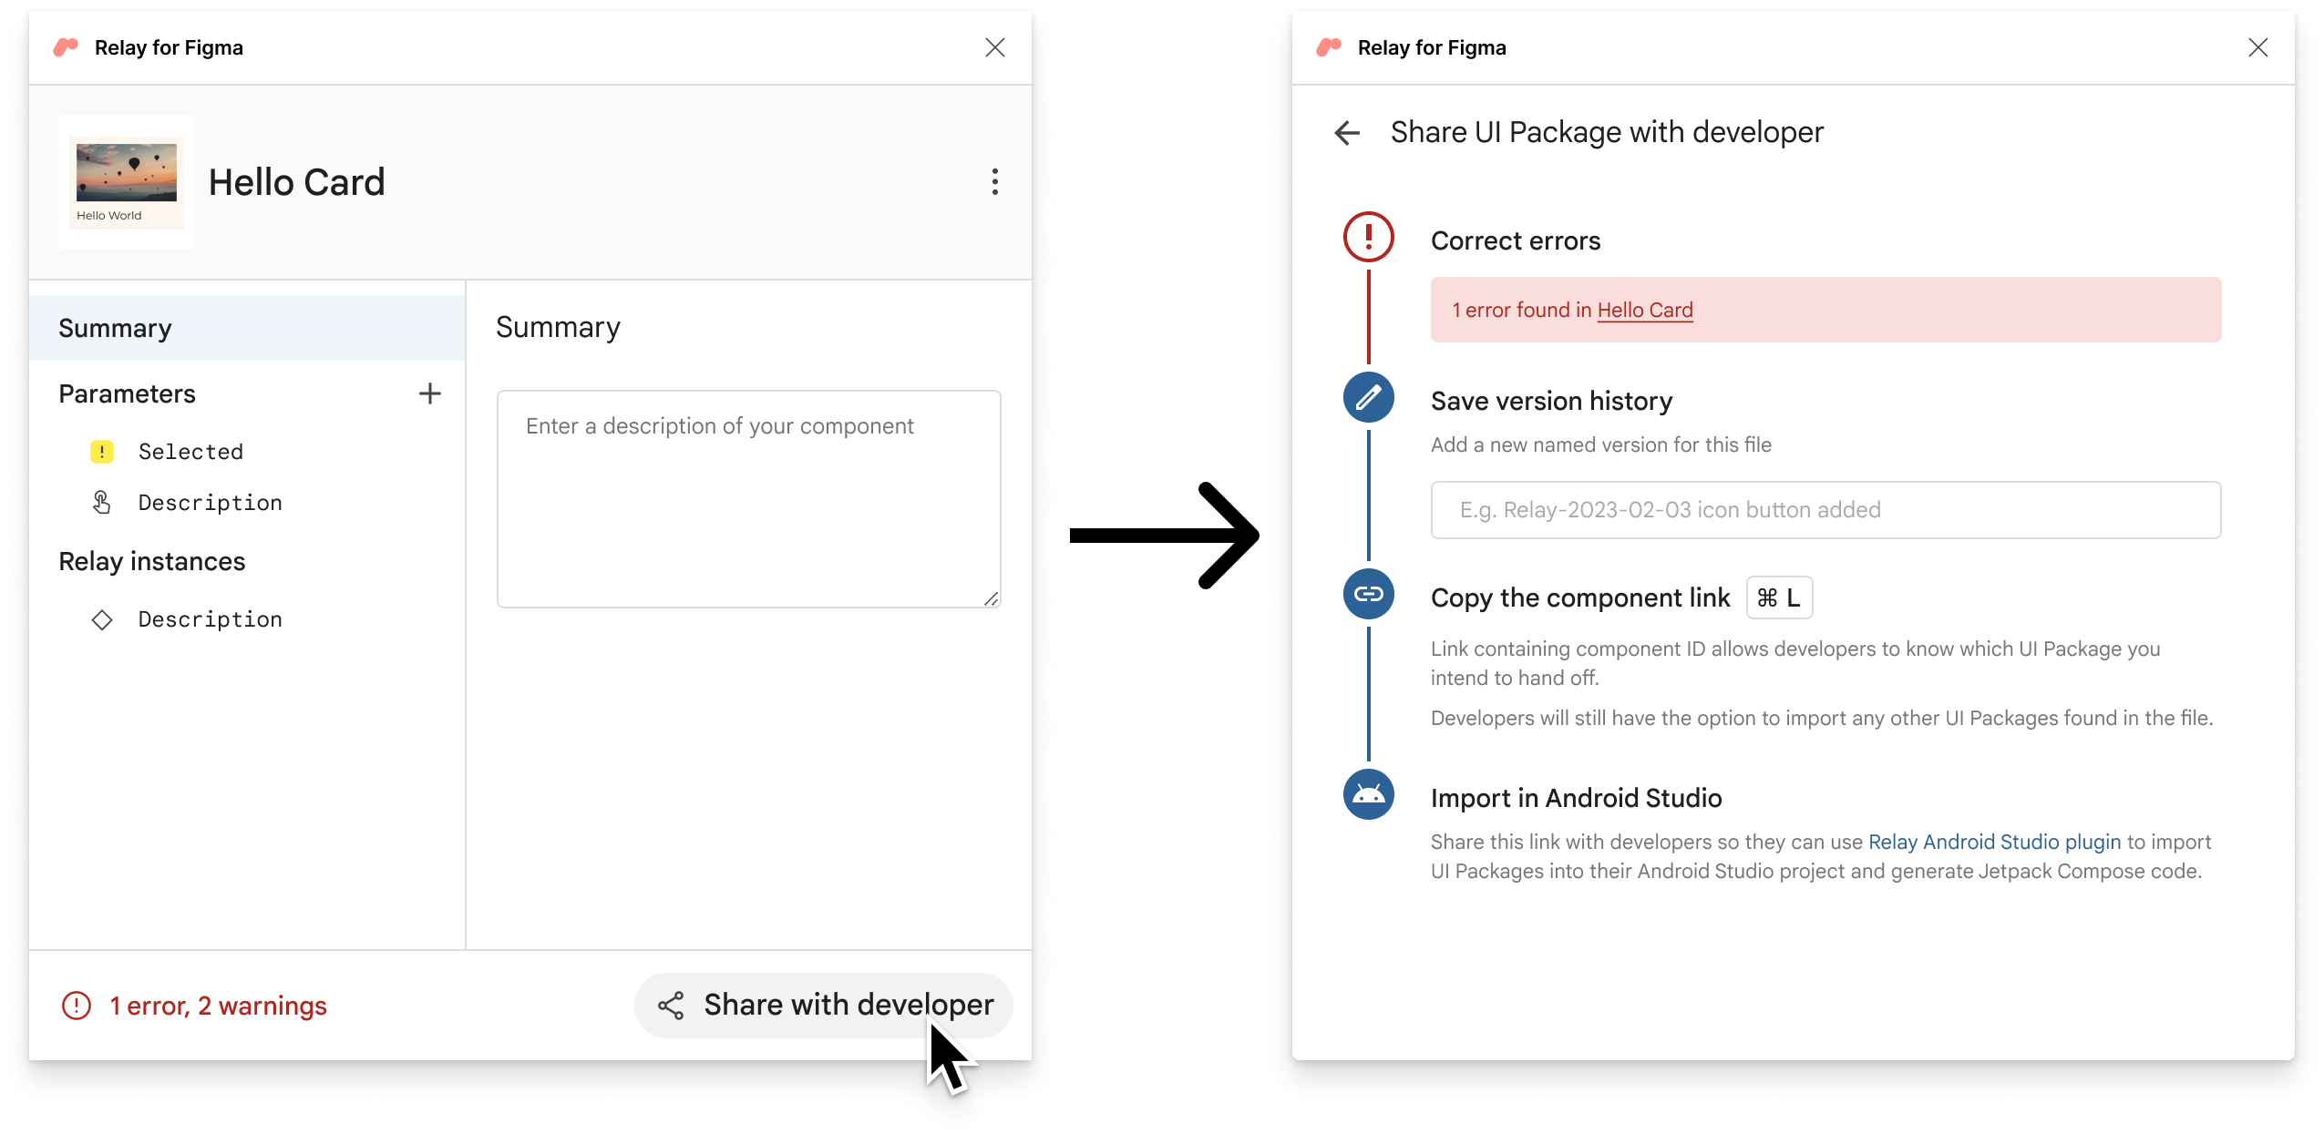Click the save version history pencil icon
The width and height of the screenshot is (2324, 1144).
pos(1366,397)
